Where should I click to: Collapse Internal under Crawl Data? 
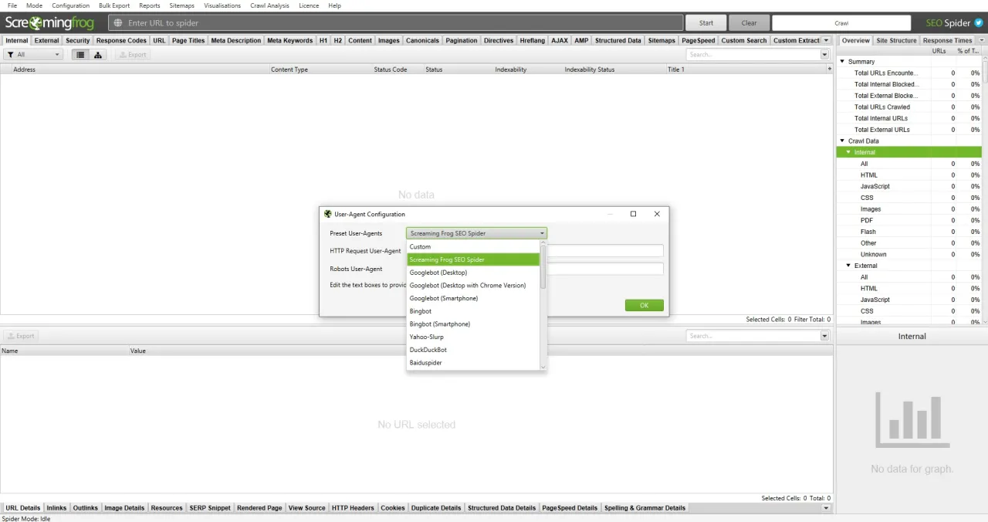coord(849,152)
